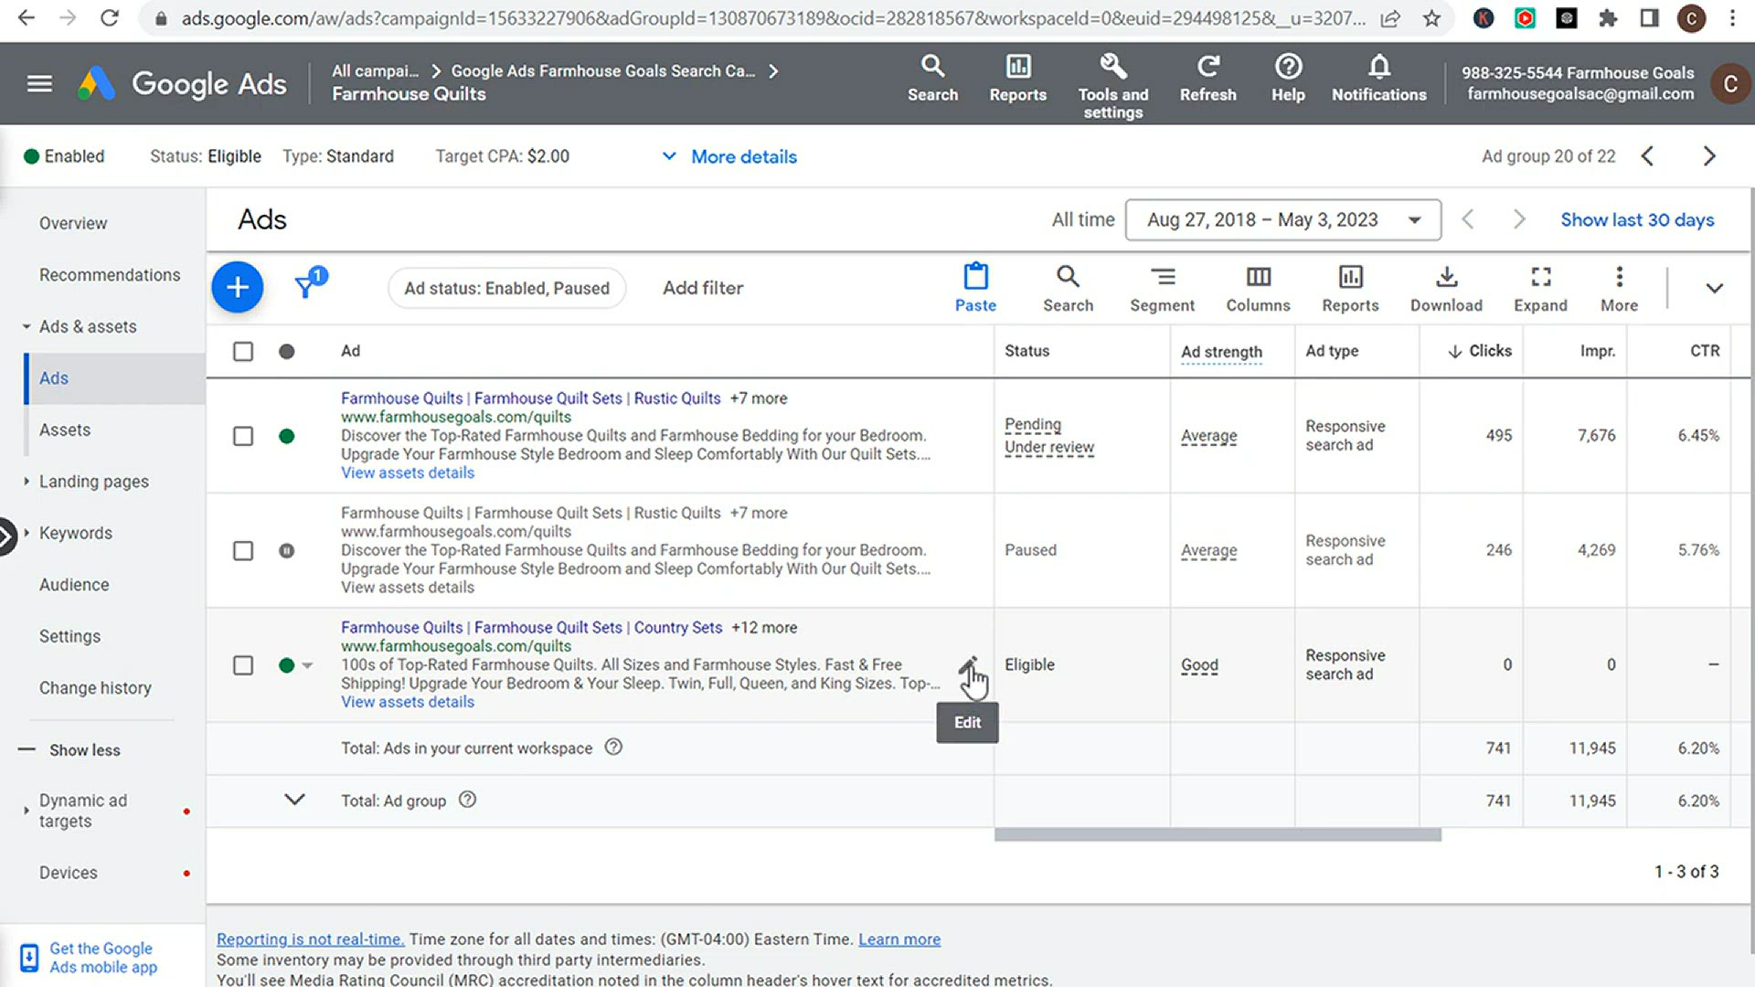This screenshot has height=987, width=1755.
Task: Reload the browser page
Action: coord(110,18)
